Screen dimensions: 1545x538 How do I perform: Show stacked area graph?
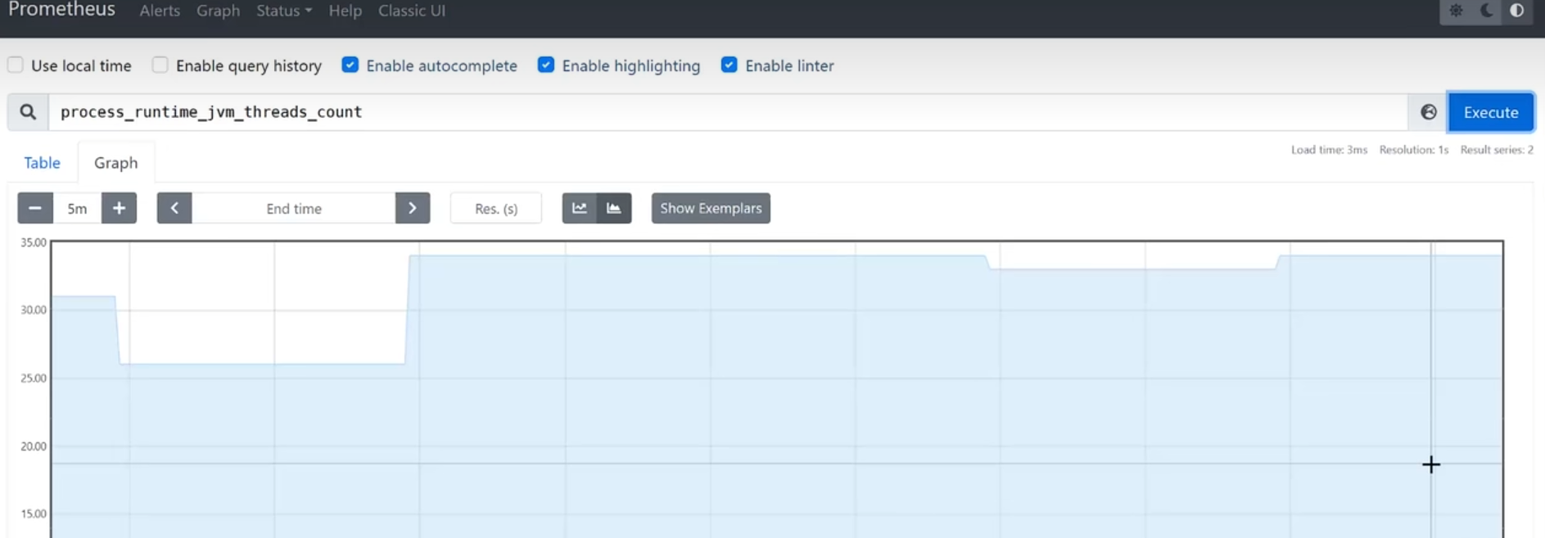[614, 208]
